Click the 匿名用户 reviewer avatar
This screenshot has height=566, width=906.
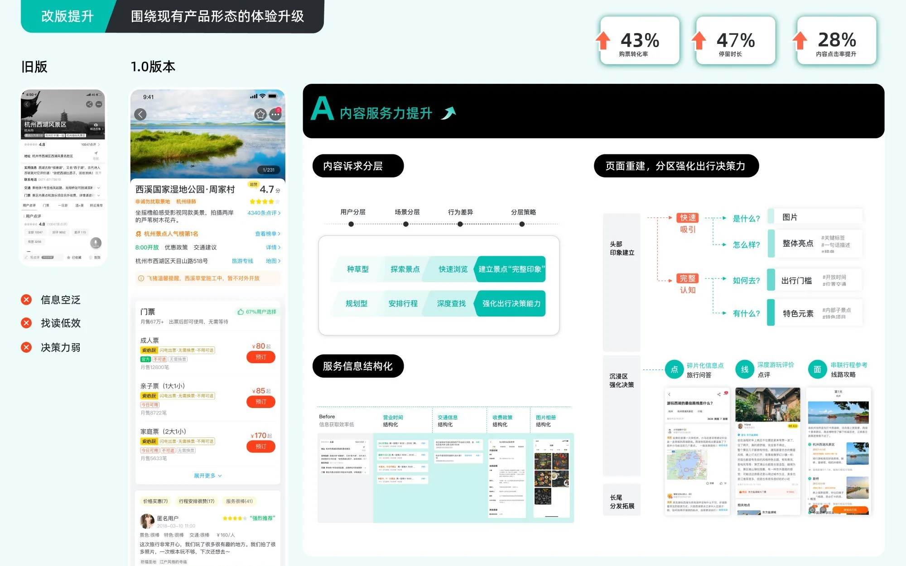click(x=147, y=521)
